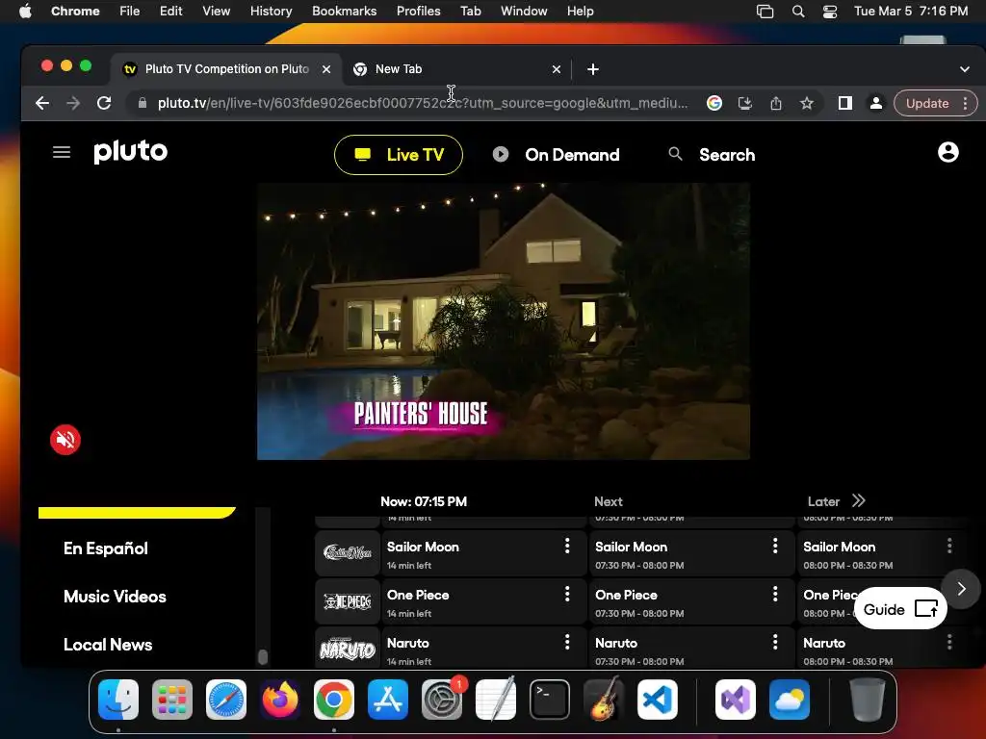Choose the Local News category

coord(108,645)
